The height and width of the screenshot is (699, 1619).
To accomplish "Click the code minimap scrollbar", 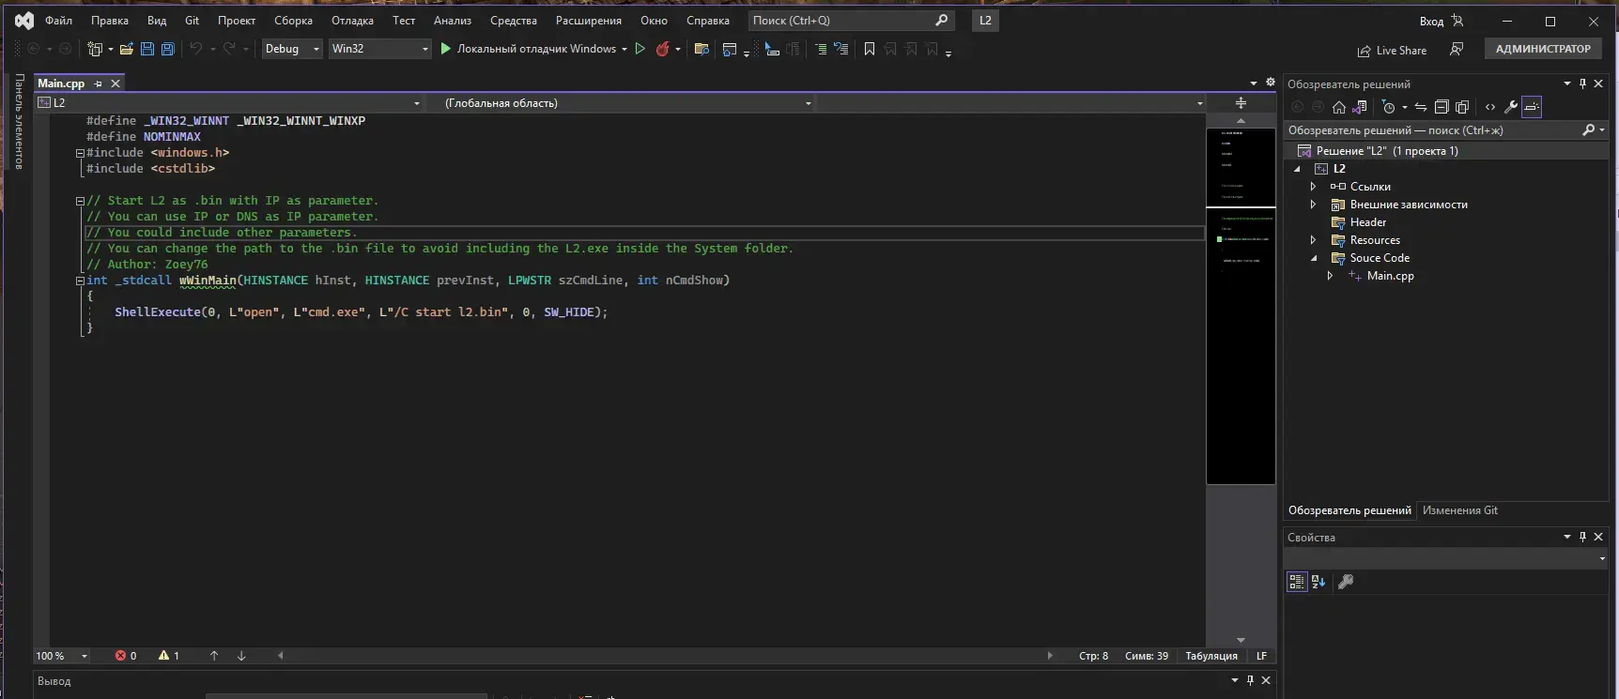I will (x=1241, y=306).
